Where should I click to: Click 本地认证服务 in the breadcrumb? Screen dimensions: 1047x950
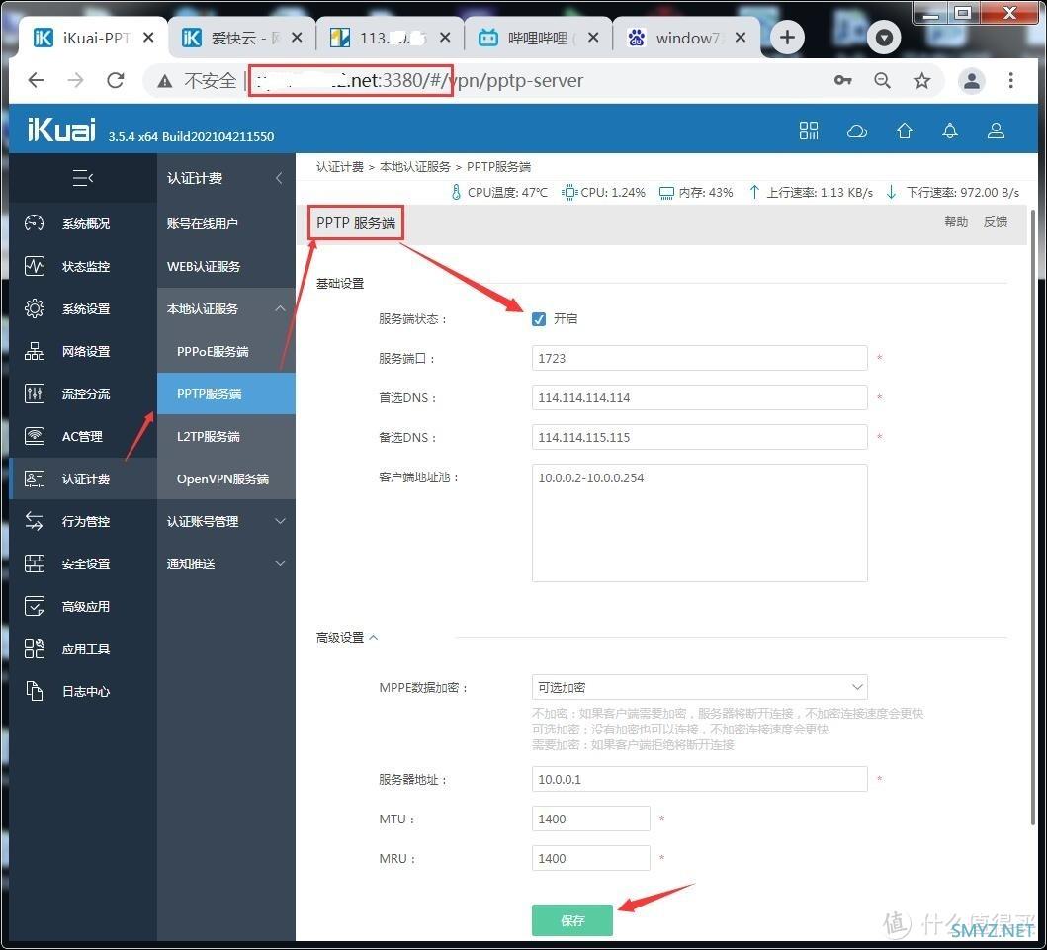pyautogui.click(x=414, y=166)
